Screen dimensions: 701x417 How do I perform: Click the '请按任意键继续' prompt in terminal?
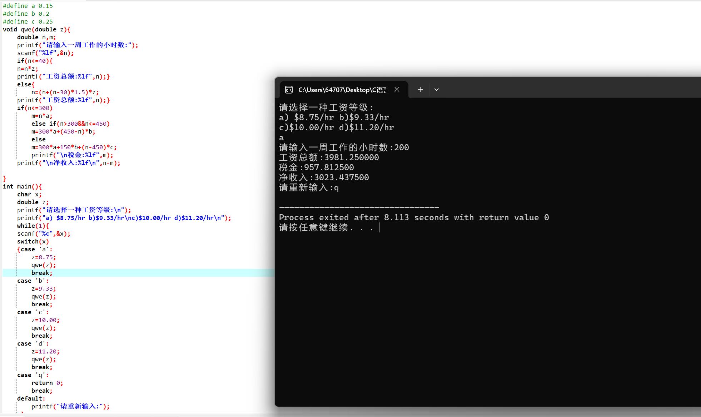tap(313, 227)
